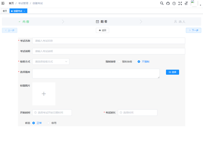
Task: Focus the 考试说明 input field
Action: [x=109, y=51]
